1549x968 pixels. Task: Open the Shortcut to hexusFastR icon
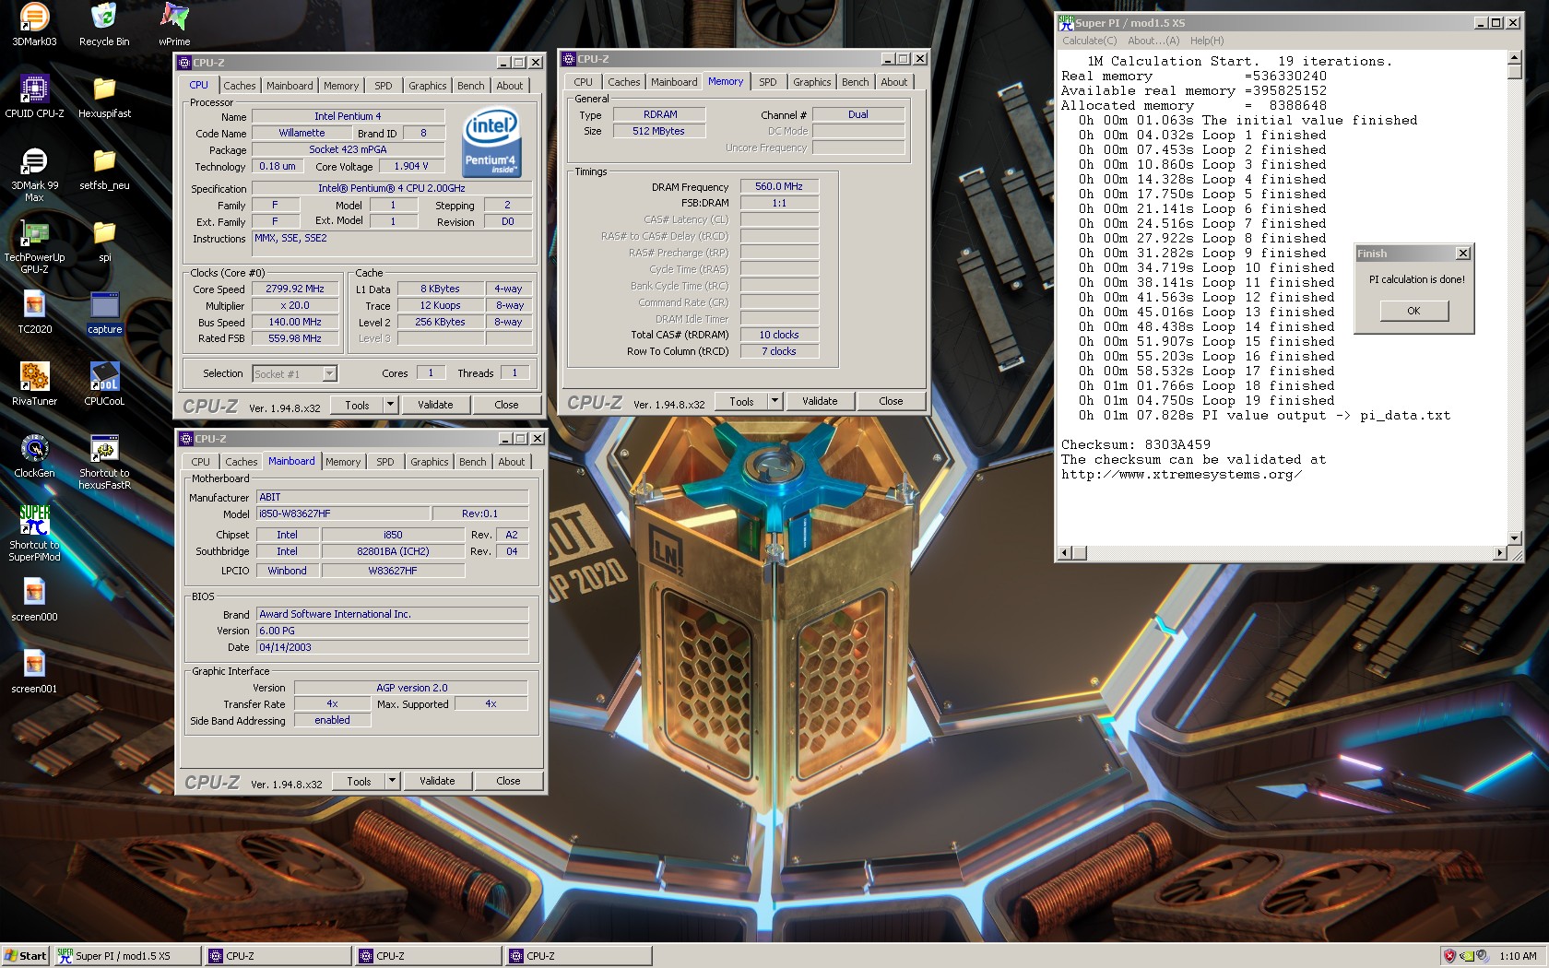[104, 462]
